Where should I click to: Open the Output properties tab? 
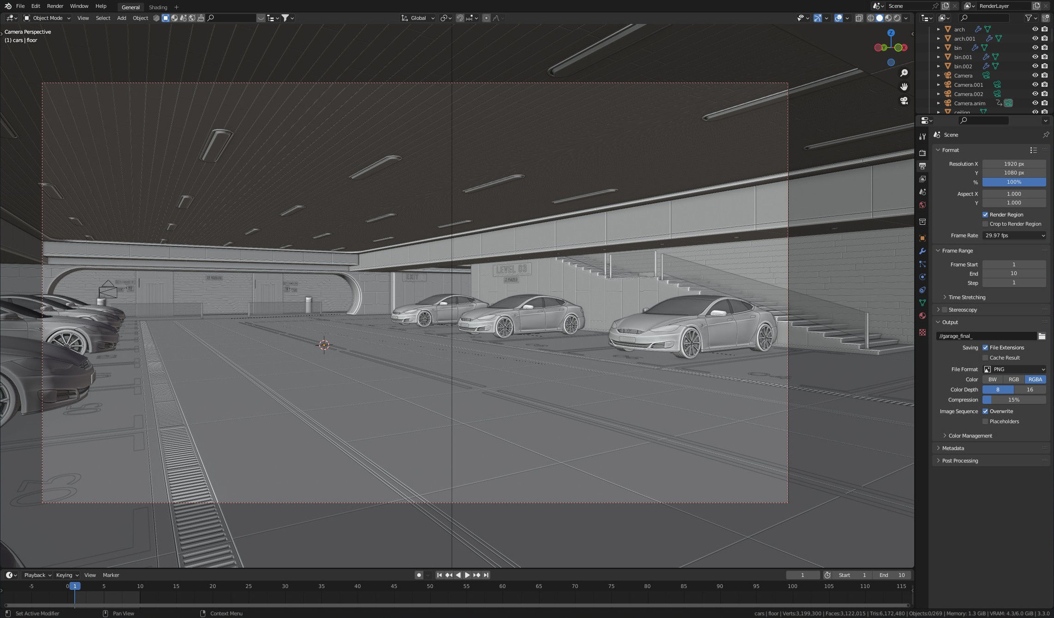[x=922, y=166]
